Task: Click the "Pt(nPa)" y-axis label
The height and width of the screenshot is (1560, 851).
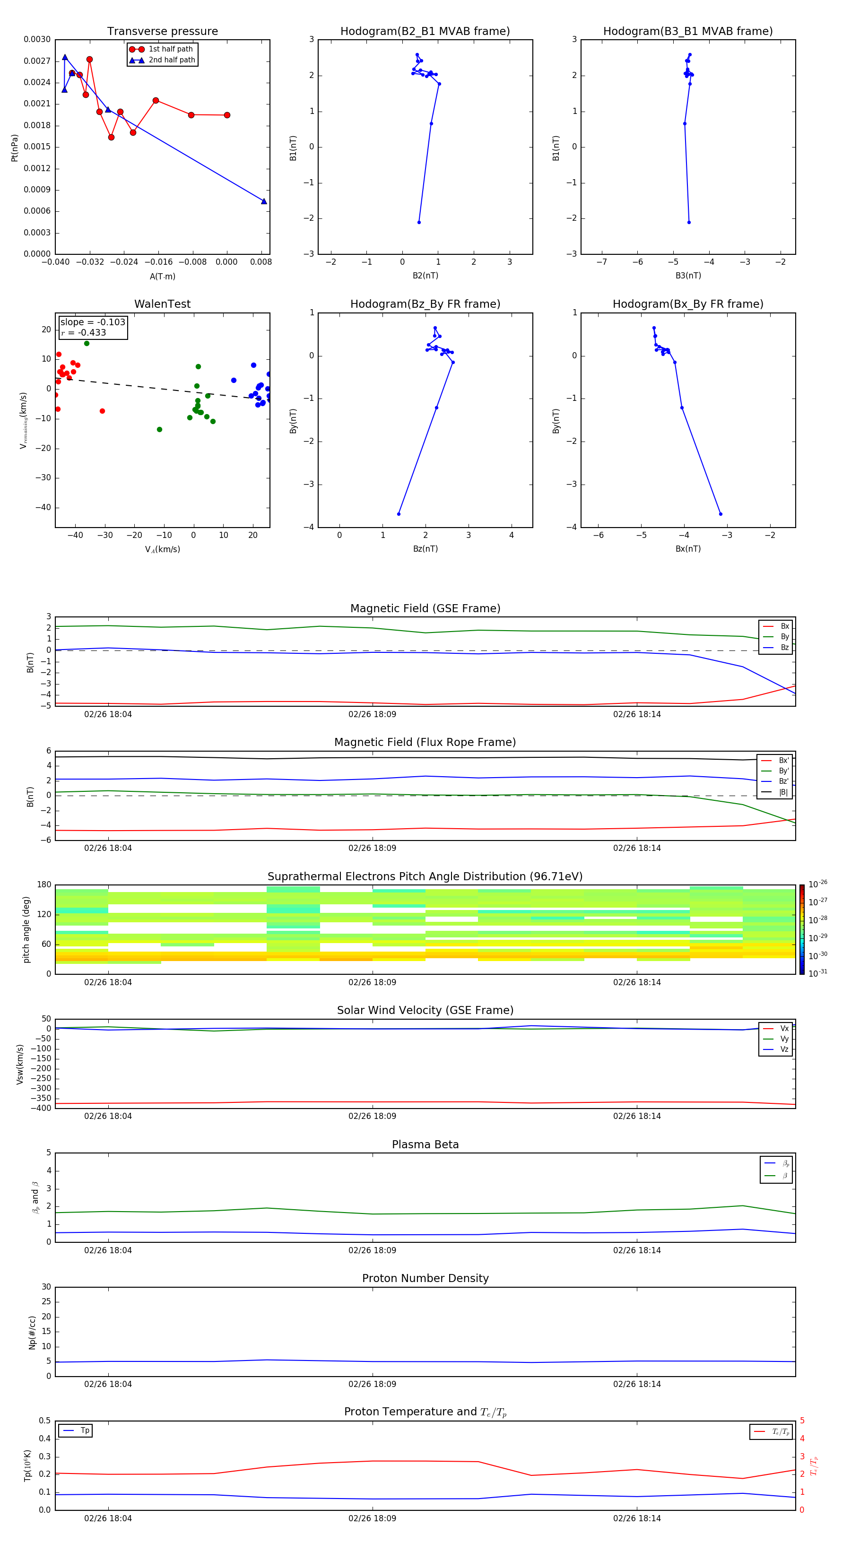Action: pos(15,148)
